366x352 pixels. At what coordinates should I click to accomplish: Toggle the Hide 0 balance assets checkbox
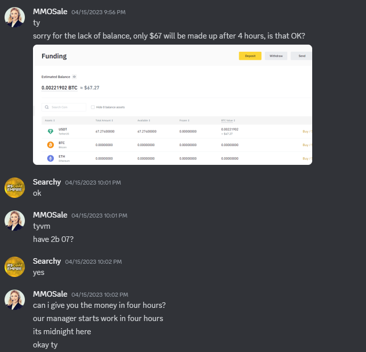pyautogui.click(x=93, y=107)
